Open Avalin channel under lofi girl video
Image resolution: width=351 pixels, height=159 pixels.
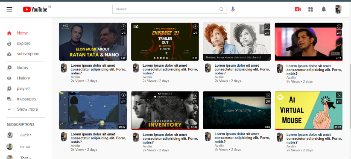[75, 146]
